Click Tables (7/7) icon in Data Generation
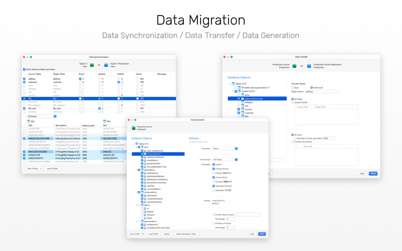 click(x=137, y=144)
